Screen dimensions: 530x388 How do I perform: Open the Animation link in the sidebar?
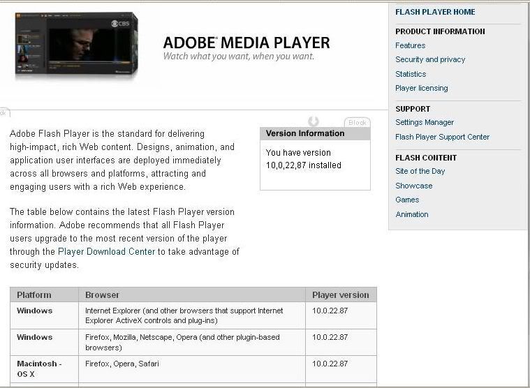pyautogui.click(x=411, y=214)
